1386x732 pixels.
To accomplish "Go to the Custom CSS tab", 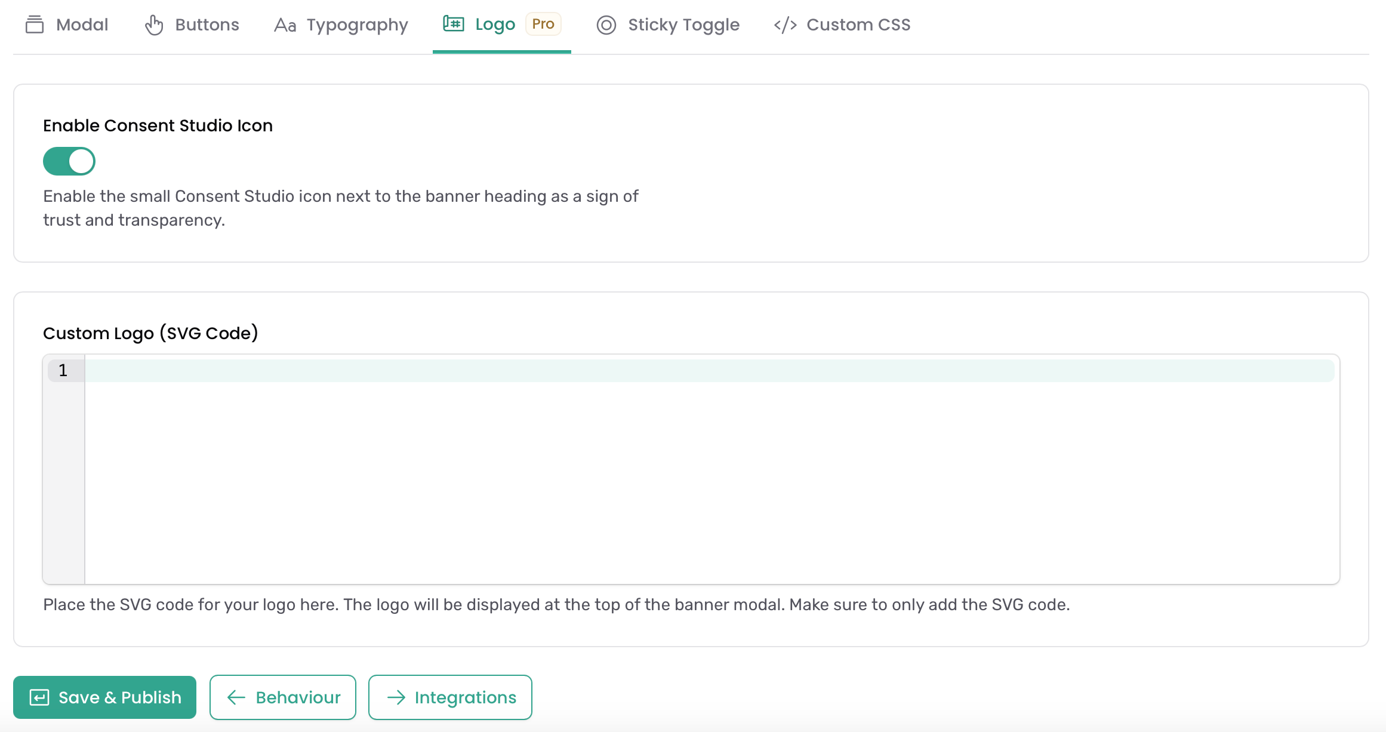I will [x=842, y=25].
